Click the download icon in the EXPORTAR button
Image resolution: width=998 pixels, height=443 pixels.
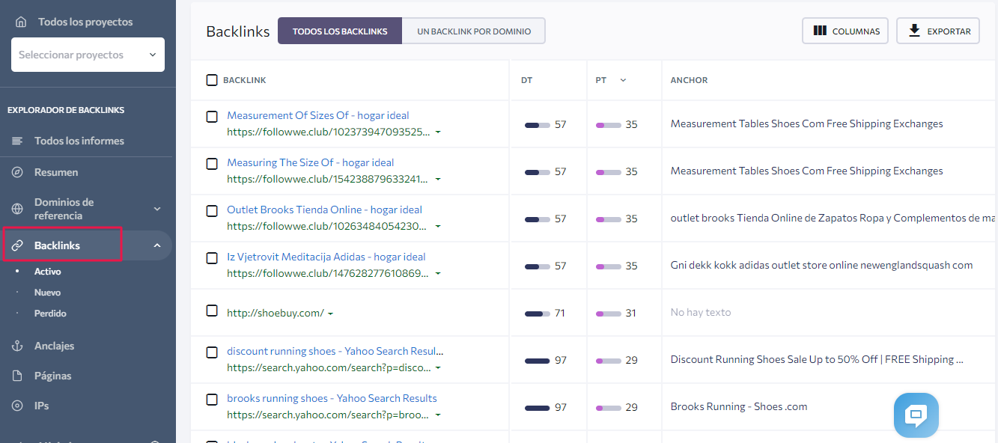click(x=914, y=31)
